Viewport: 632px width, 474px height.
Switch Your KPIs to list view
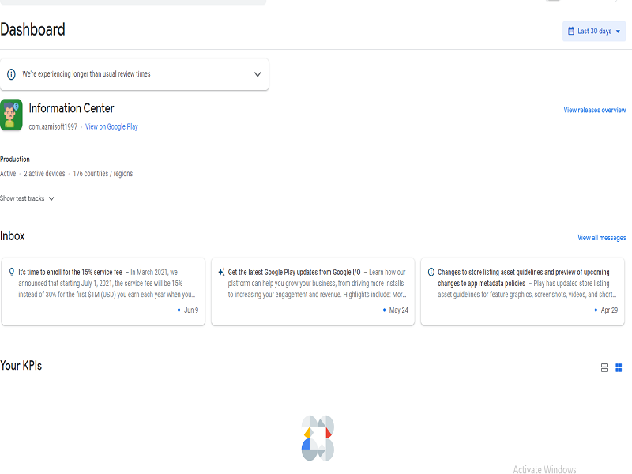[x=604, y=367]
